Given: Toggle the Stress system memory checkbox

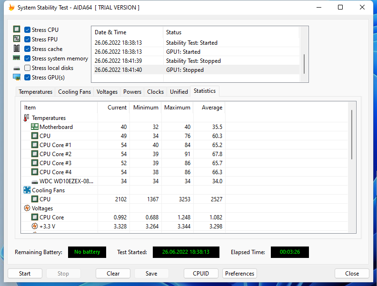Looking at the screenshot, I should click(x=28, y=59).
